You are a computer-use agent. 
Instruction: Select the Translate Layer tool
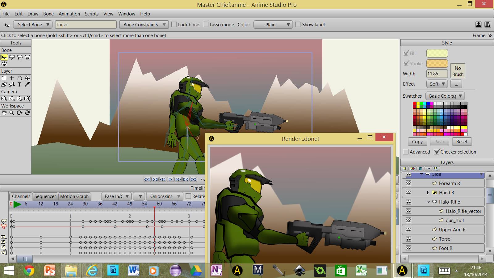pyautogui.click(x=4, y=78)
